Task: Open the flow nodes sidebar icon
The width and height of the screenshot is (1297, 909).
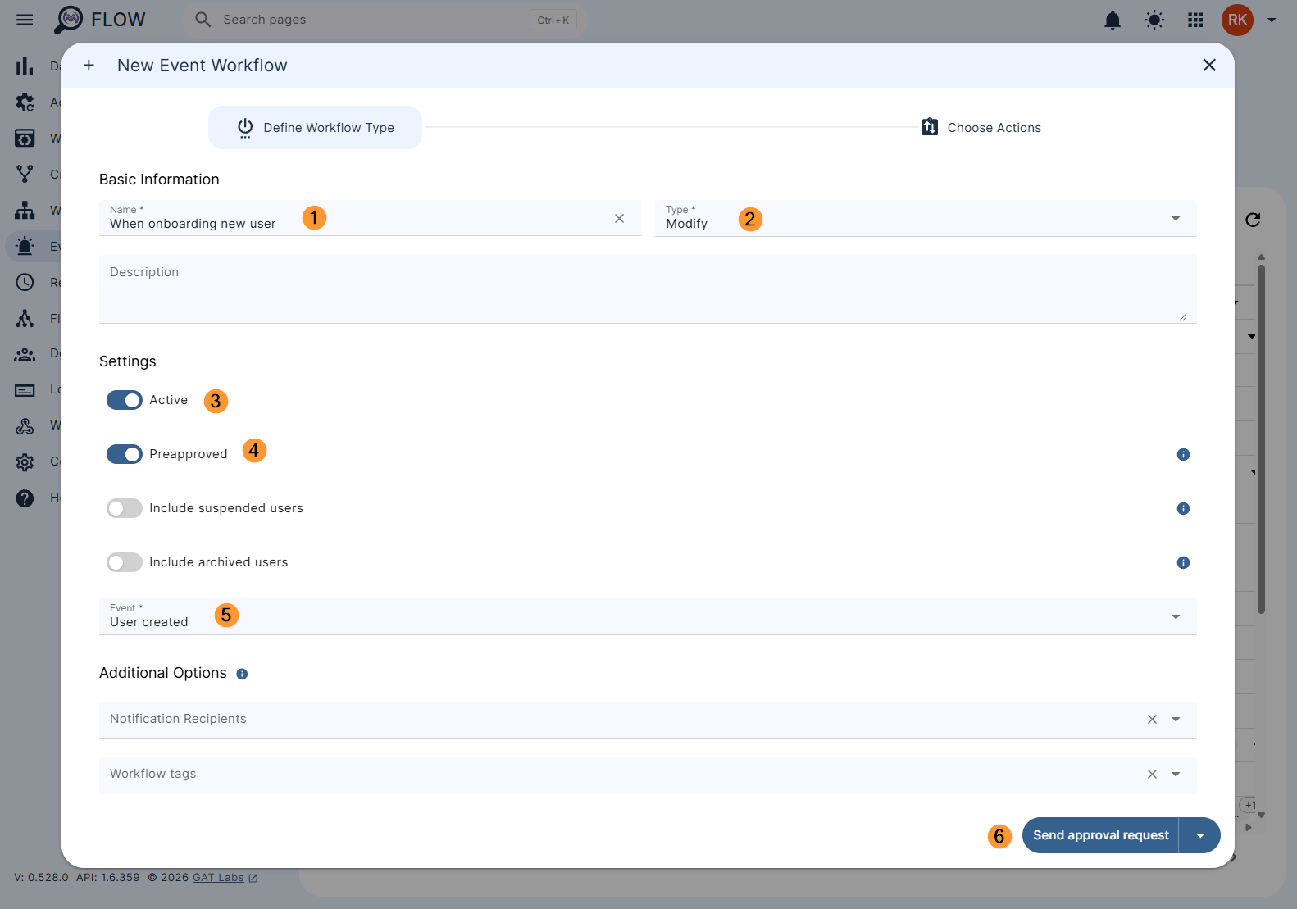Action: point(25,318)
